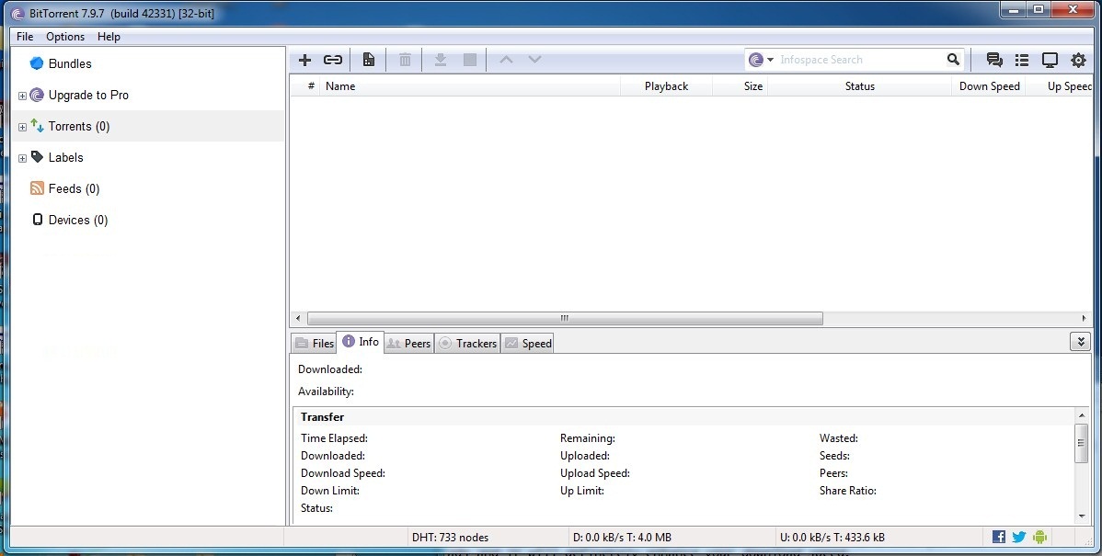Click the DHT: 733 nodes status text
This screenshot has width=1102, height=556.
(451, 537)
